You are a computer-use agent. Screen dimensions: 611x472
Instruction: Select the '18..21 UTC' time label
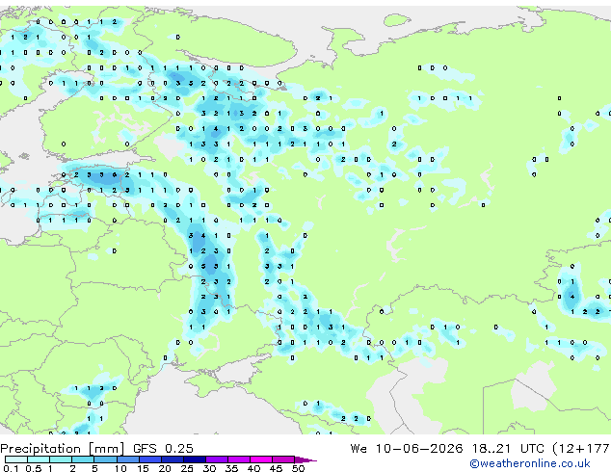point(507,449)
